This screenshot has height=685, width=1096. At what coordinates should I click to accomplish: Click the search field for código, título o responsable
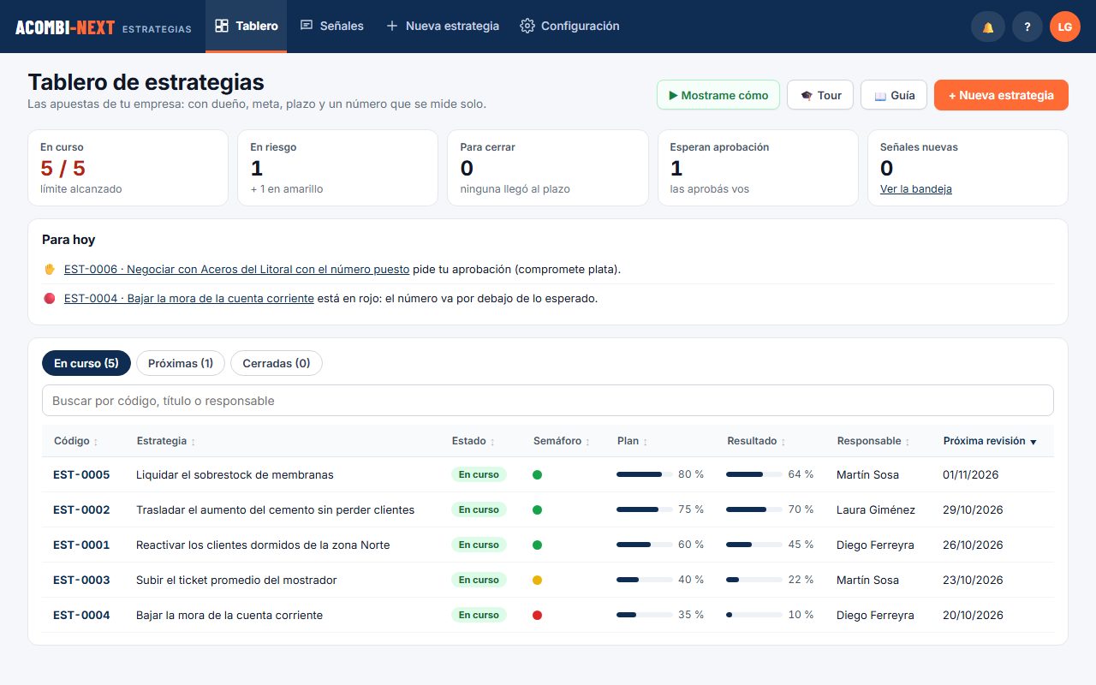point(548,401)
